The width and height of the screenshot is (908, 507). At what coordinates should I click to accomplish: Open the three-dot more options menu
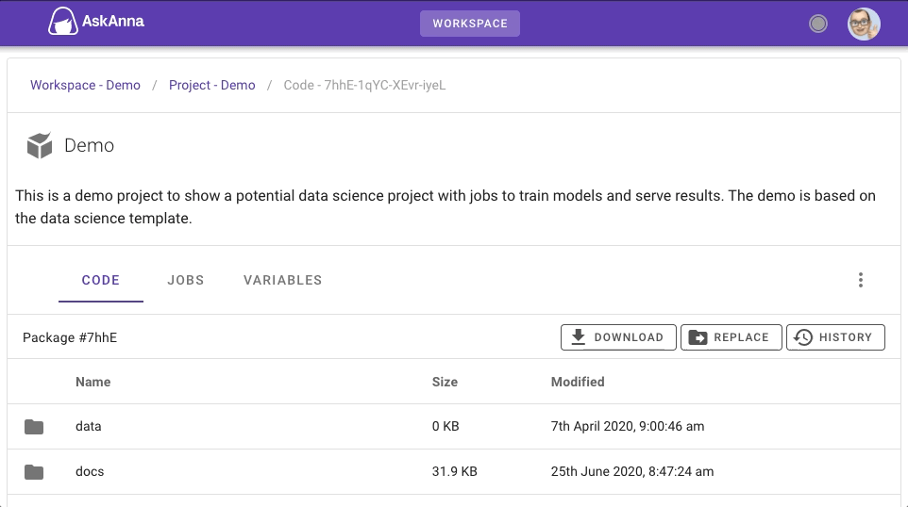(861, 280)
